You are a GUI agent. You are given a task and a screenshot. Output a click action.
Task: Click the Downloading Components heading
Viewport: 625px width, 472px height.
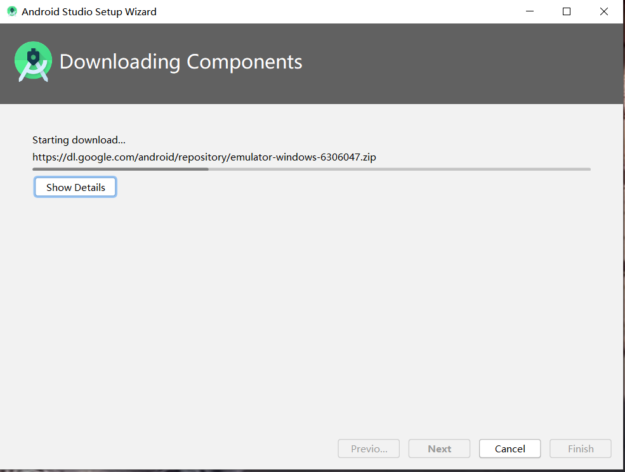pos(181,62)
